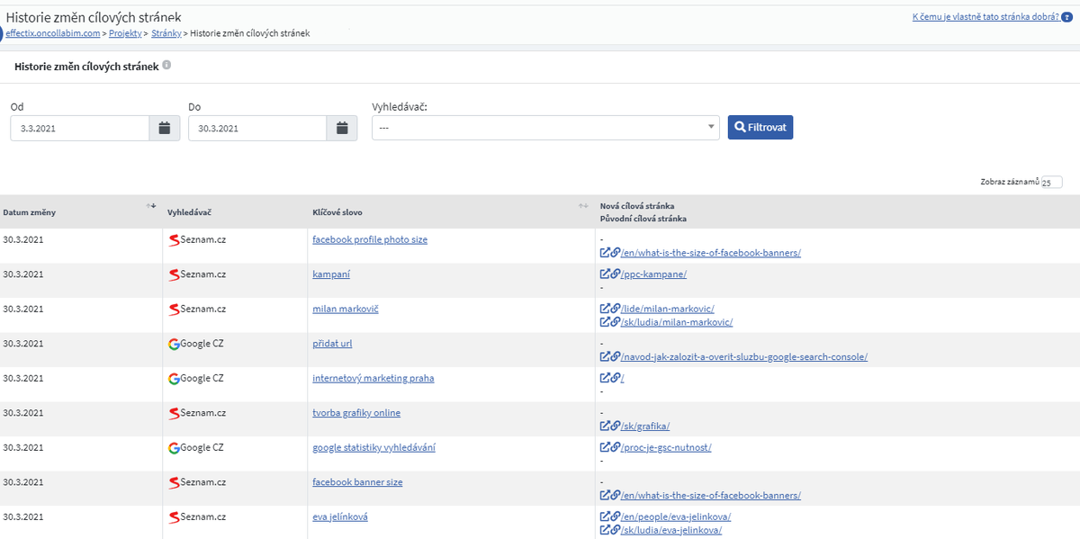Sort the table by Klíčové slovo
Viewport: 1080px width, 539px height.
click(583, 207)
